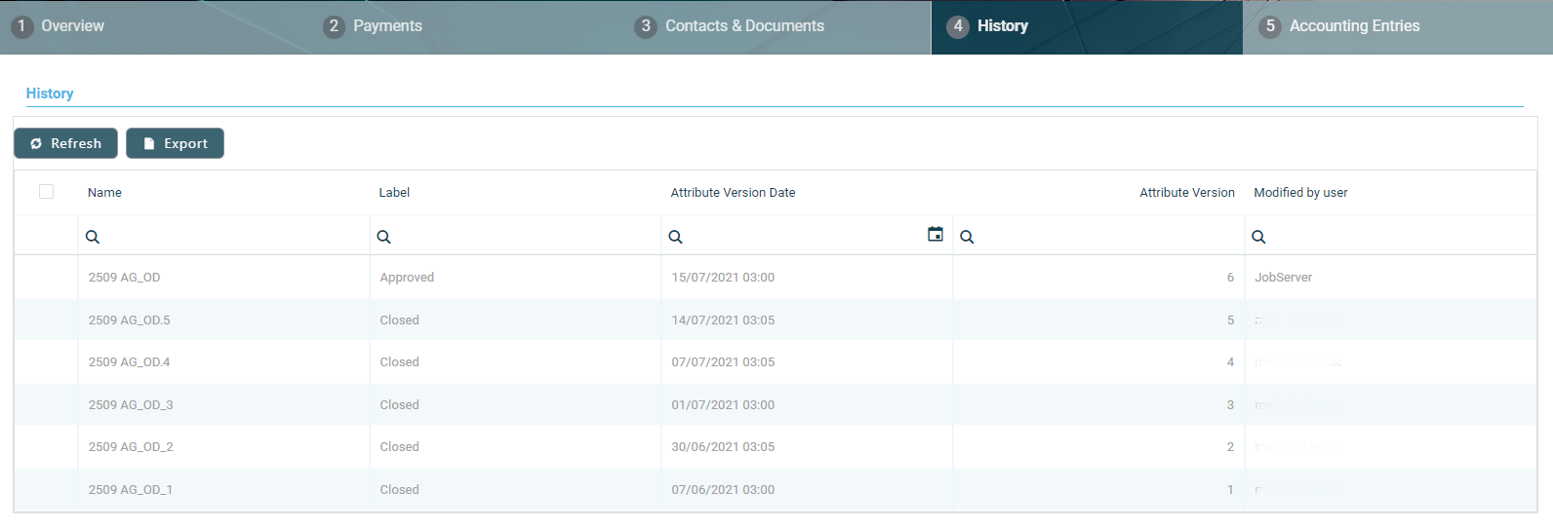Toggle the select-all checkbox in header
Screen dimensions: 1553x528
[x=46, y=192]
